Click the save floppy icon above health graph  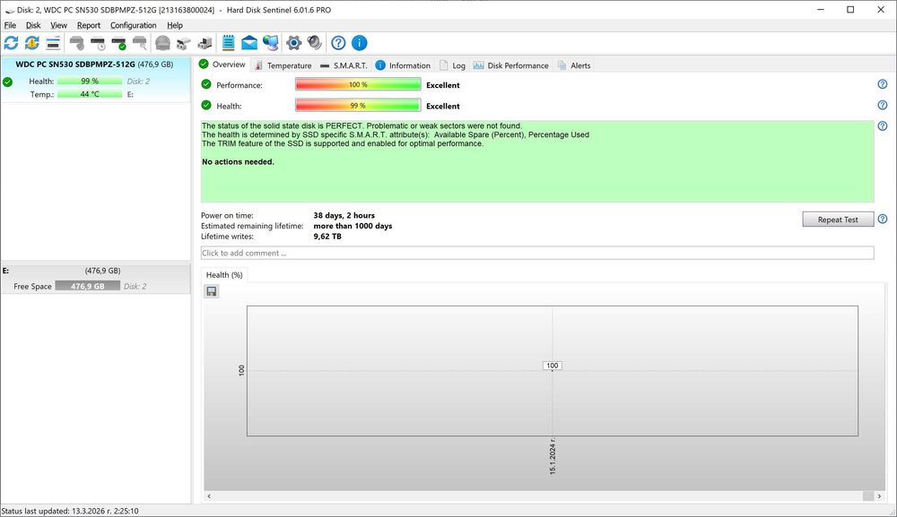point(212,291)
